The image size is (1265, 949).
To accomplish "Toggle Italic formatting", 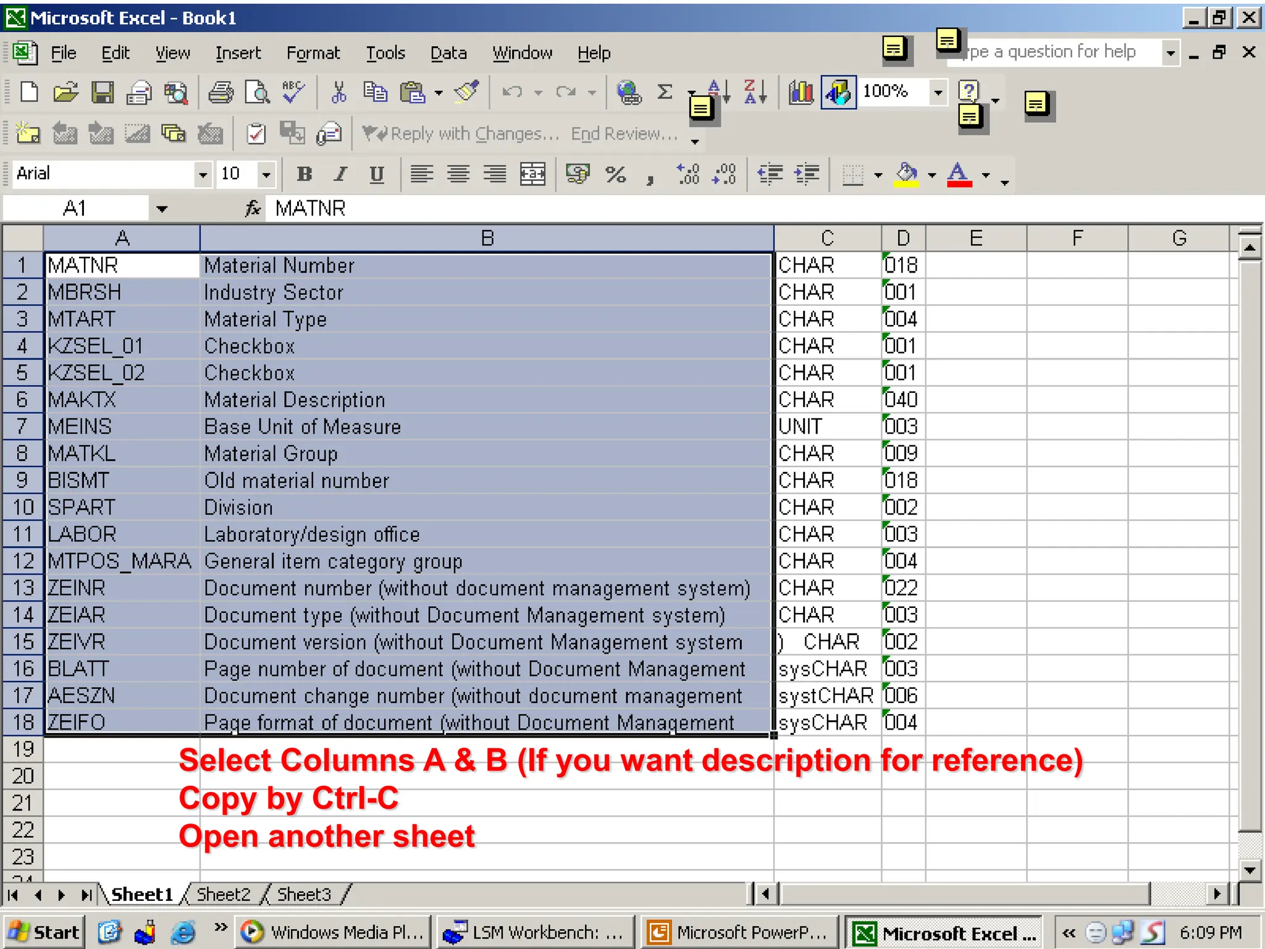I will [x=340, y=174].
